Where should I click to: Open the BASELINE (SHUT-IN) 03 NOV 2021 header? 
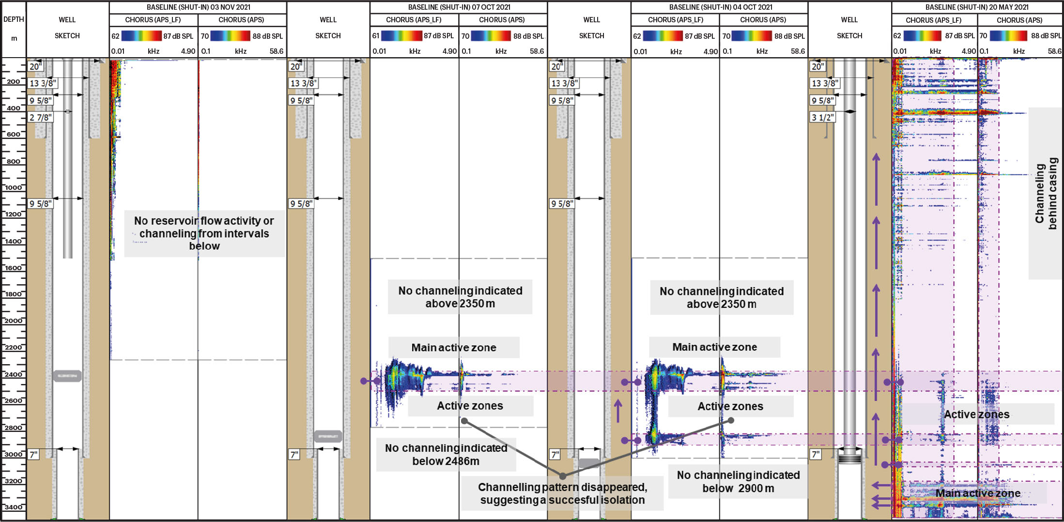click(198, 7)
